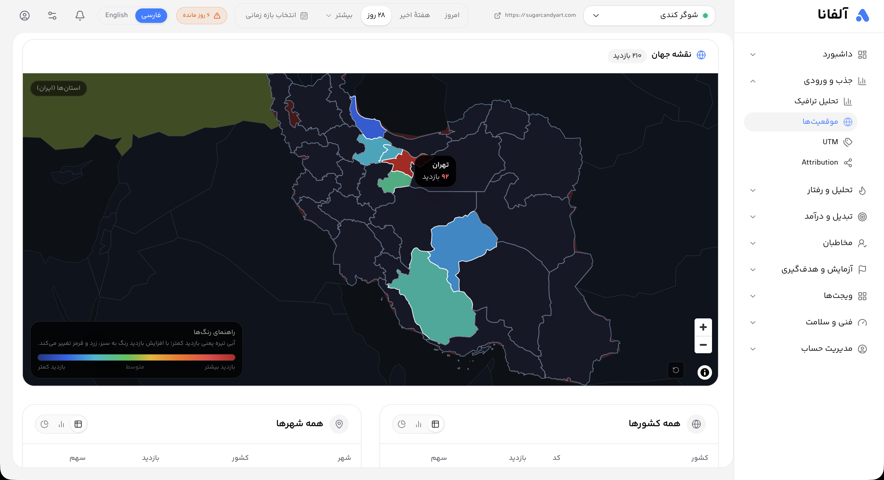Switch همه کشورها card to table view
Viewport: 884px width, 480px height.
[x=435, y=424]
